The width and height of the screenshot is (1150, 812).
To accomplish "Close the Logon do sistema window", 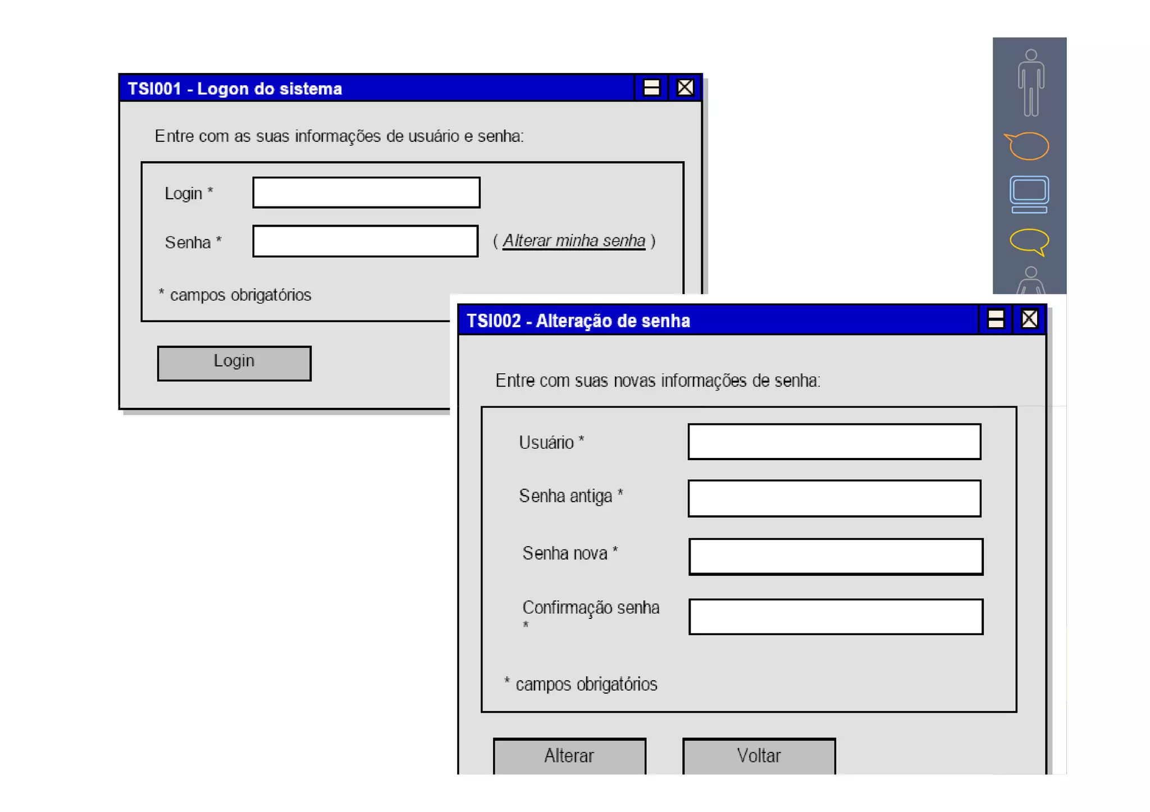I will click(684, 88).
